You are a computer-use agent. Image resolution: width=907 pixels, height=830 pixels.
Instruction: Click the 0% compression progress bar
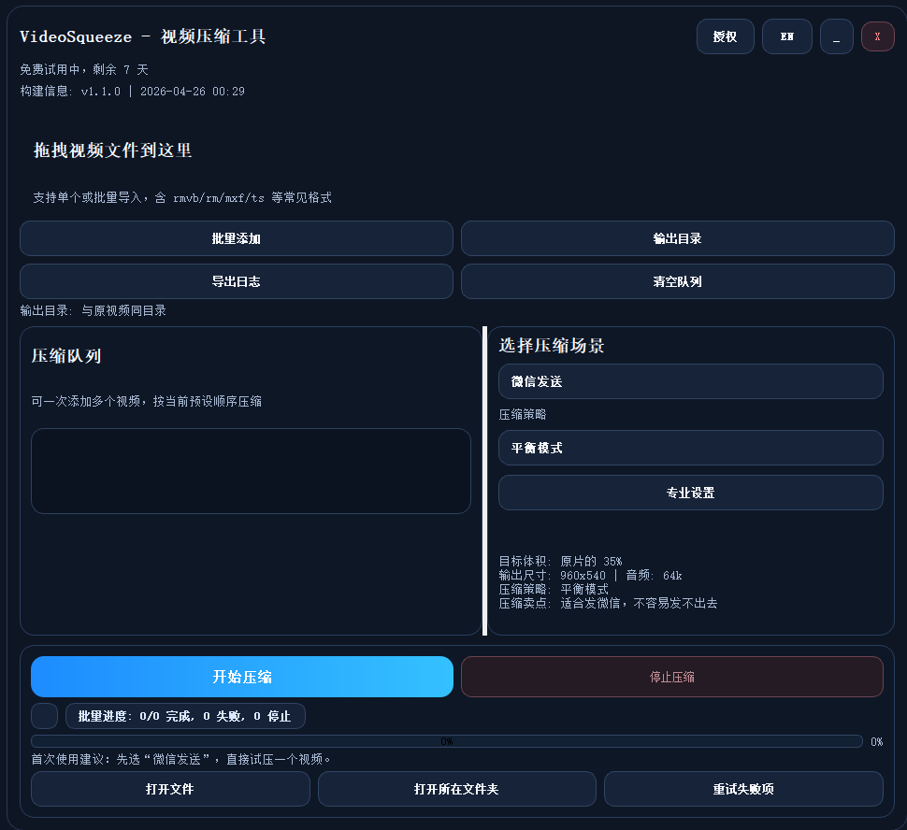coord(447,741)
